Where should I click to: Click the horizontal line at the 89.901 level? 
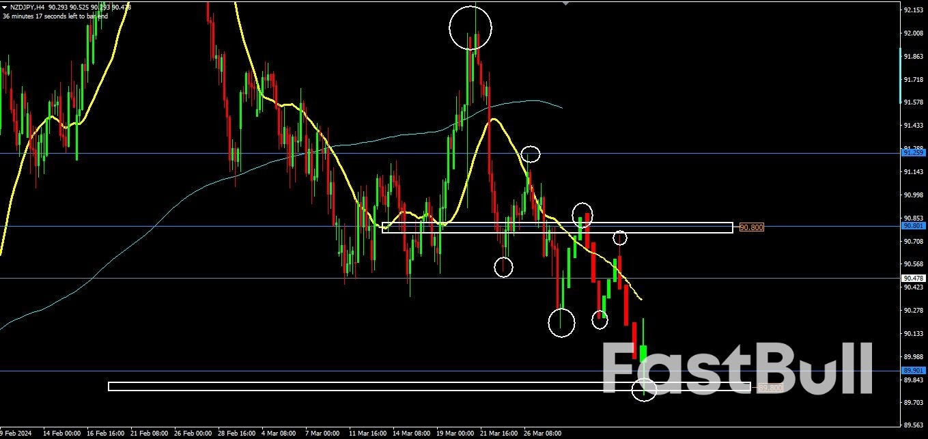tap(273, 371)
